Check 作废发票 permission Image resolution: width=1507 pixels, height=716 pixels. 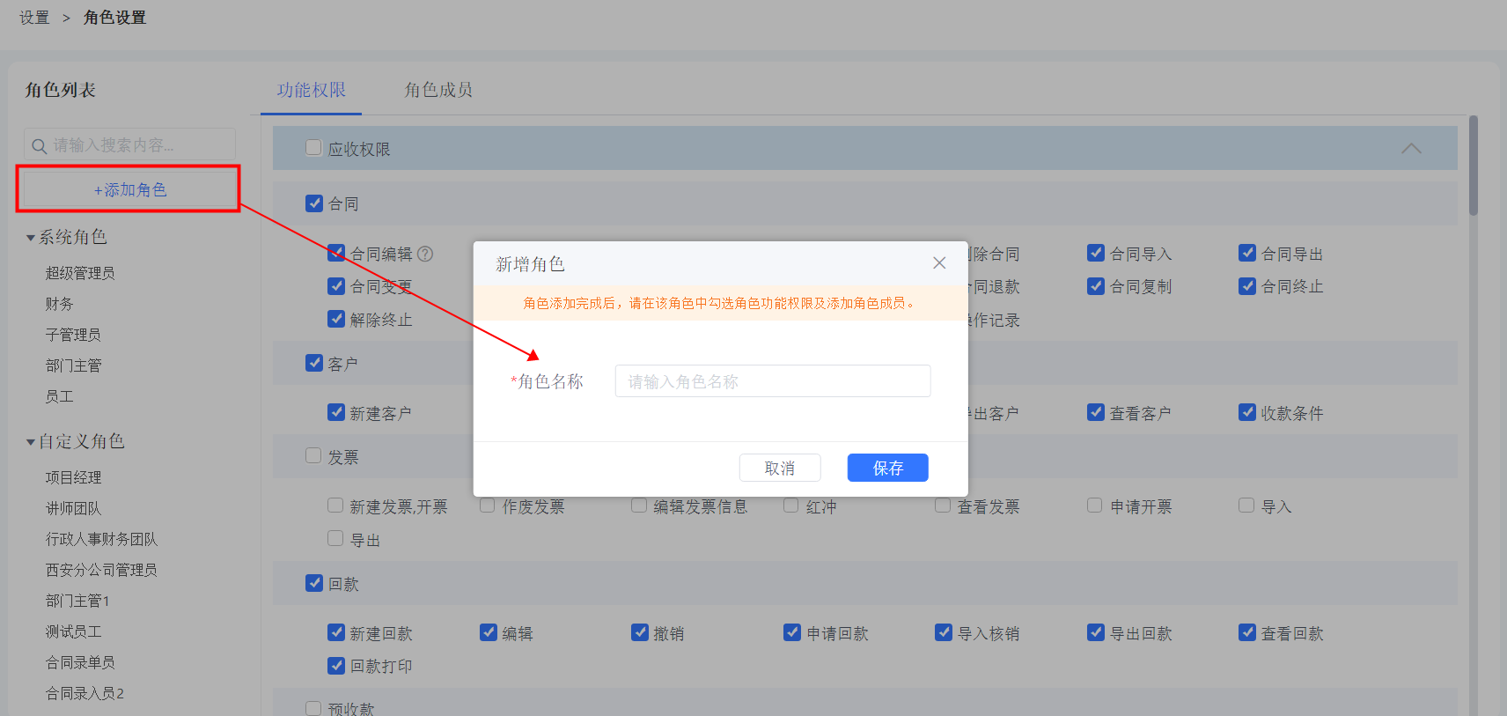tap(488, 505)
